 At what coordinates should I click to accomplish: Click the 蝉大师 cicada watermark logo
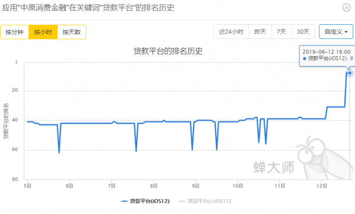click(x=325, y=158)
